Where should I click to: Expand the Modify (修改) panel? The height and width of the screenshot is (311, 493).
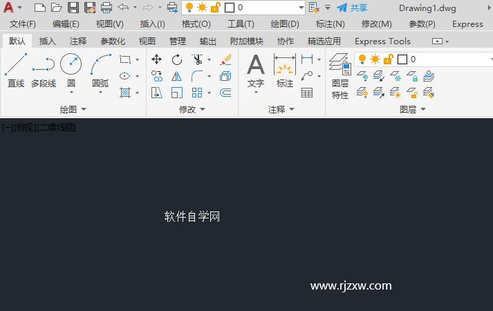pos(192,109)
